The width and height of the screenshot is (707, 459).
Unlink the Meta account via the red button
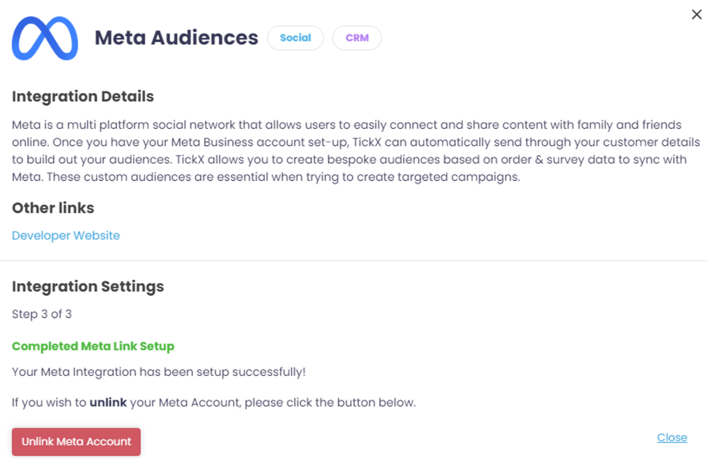click(76, 442)
